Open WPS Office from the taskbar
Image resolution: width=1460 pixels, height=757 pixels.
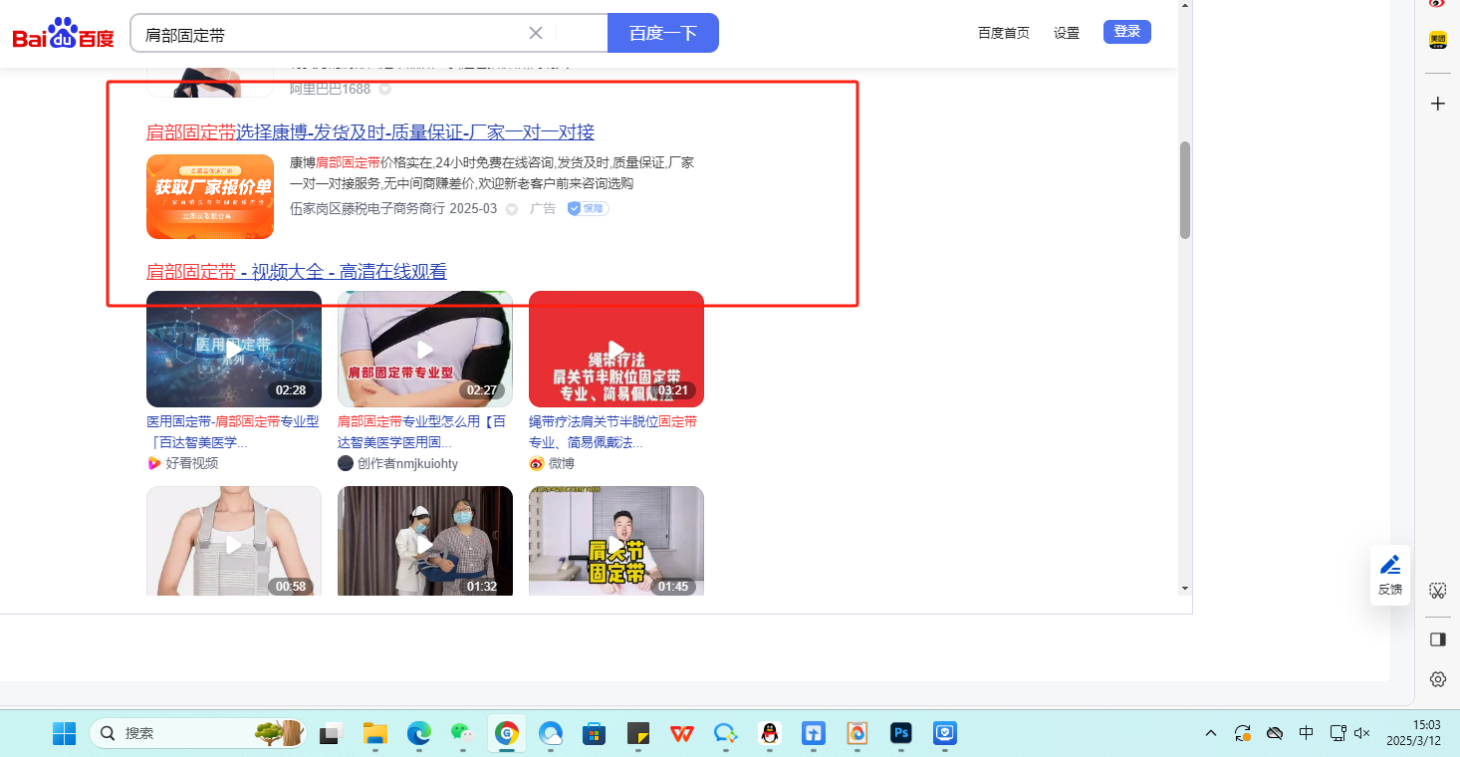682,734
